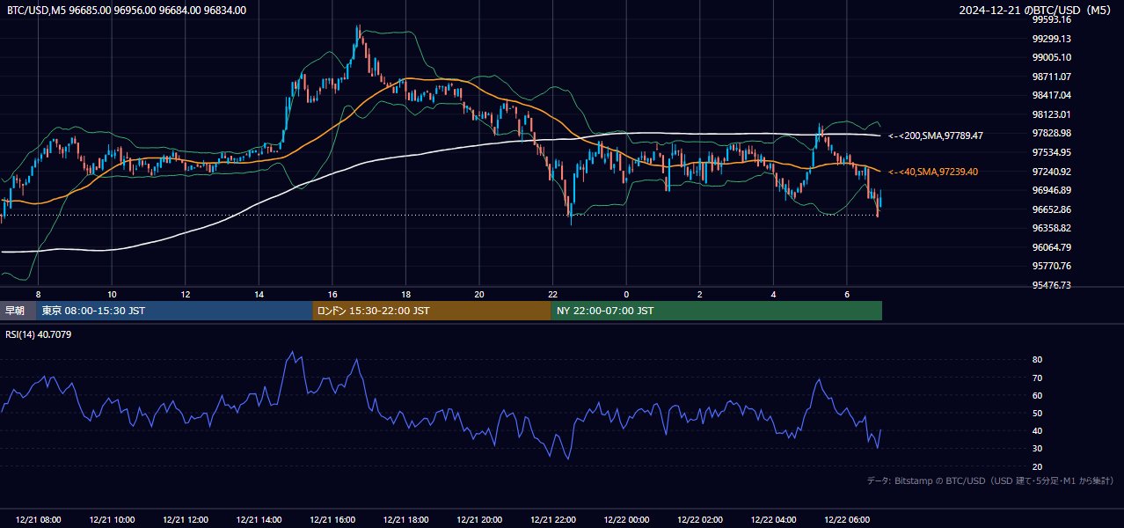Click price axis label 95770.76

tap(1051, 266)
